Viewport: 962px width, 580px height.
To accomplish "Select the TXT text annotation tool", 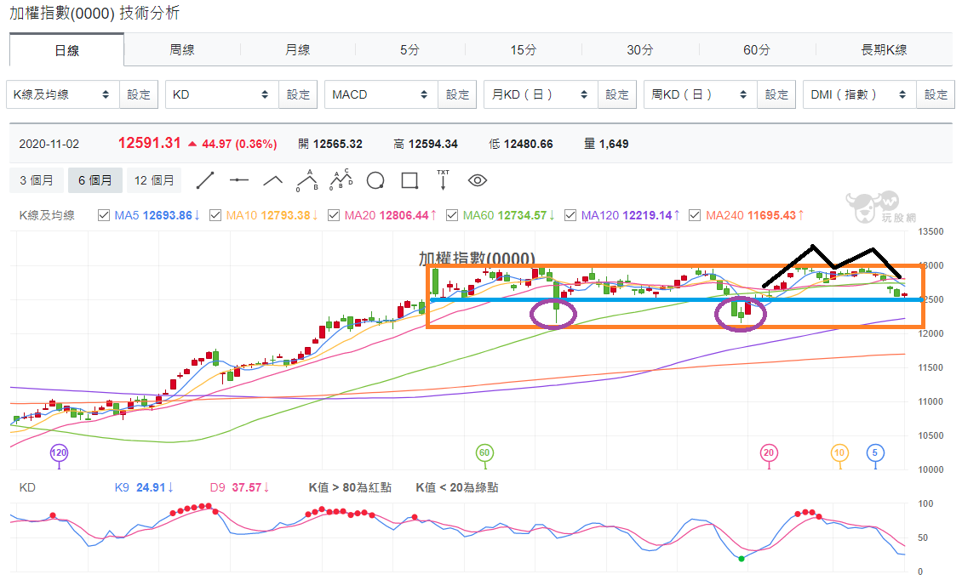I will pyautogui.click(x=443, y=179).
